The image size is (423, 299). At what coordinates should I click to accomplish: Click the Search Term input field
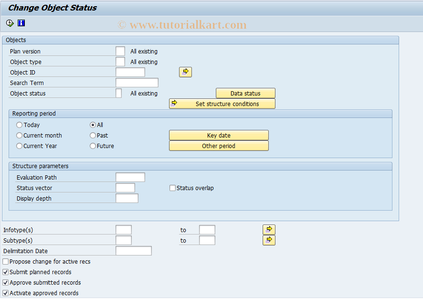point(137,82)
